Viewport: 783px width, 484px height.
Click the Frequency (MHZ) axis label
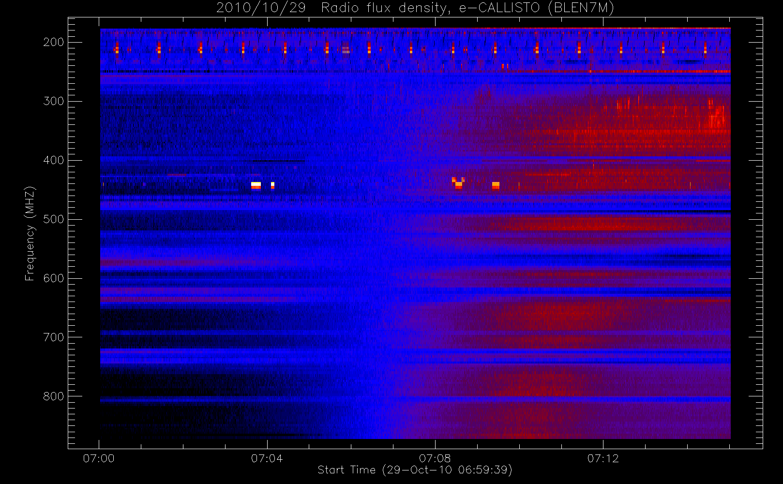[x=30, y=233]
